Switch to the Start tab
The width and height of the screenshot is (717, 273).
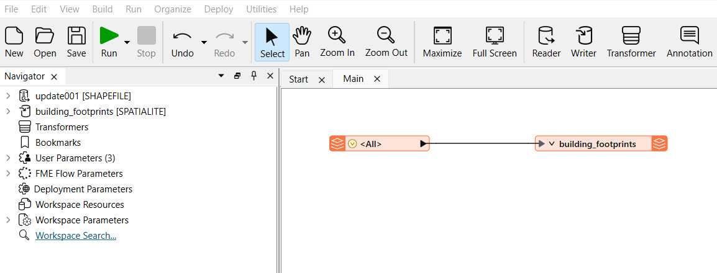tap(299, 79)
